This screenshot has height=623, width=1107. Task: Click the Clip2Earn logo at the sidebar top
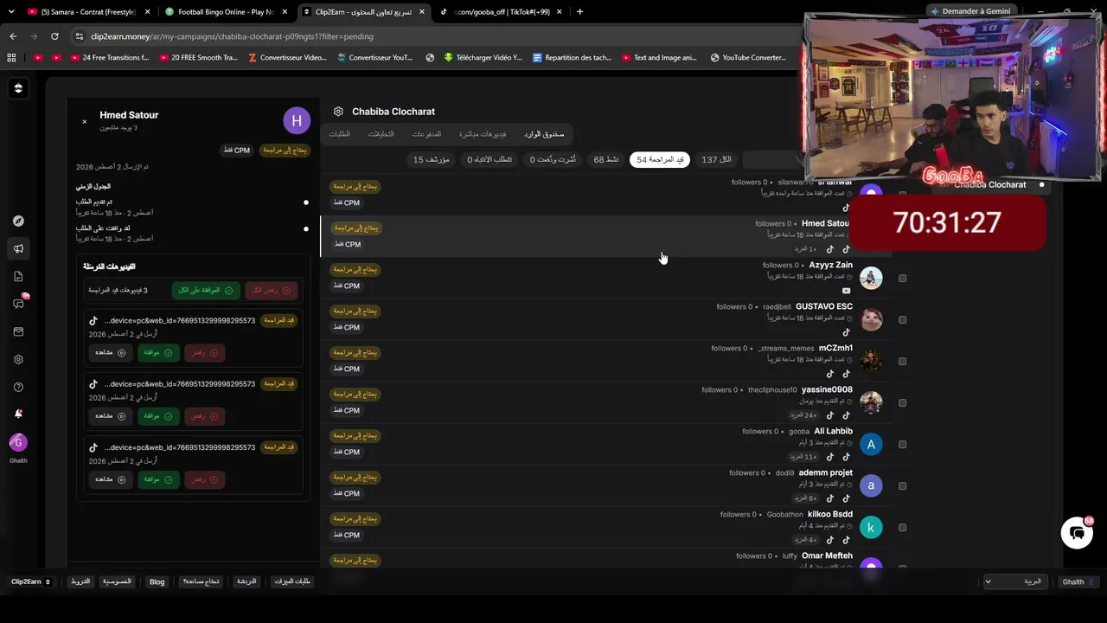(18, 88)
